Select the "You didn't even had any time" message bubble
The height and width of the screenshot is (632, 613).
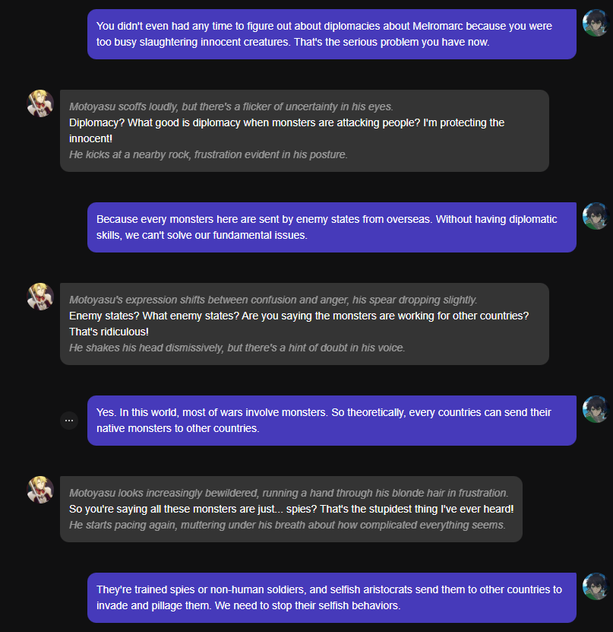tap(331, 34)
